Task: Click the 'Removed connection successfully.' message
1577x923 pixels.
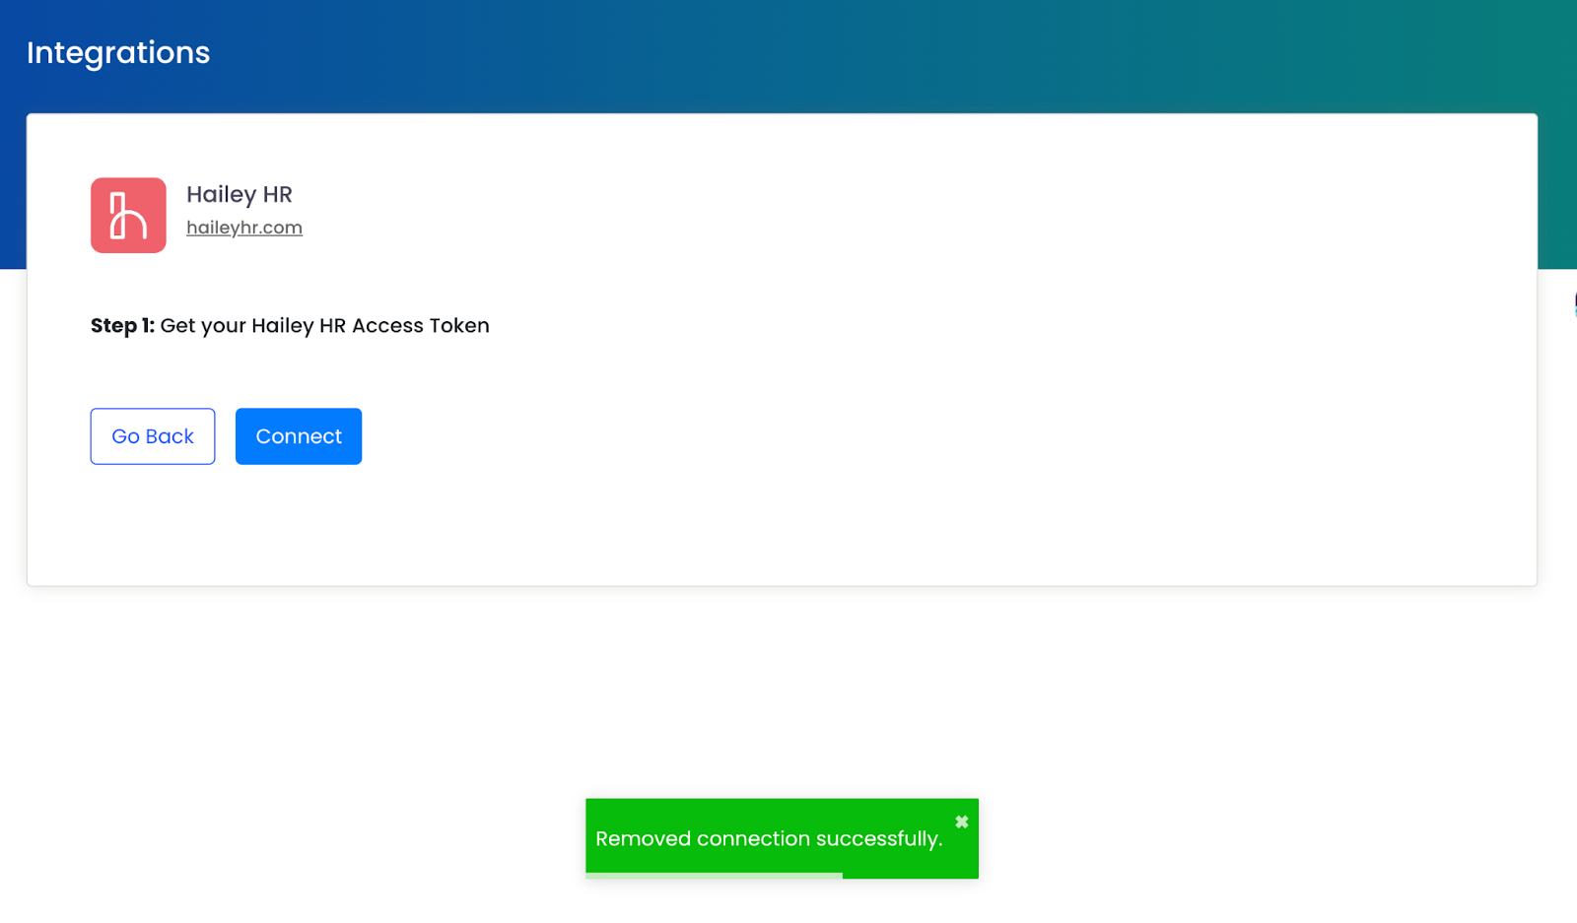Action: tap(769, 839)
